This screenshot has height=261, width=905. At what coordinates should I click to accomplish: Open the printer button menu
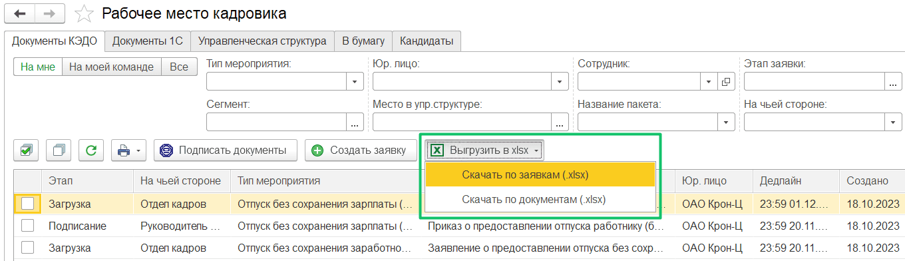pos(128,150)
